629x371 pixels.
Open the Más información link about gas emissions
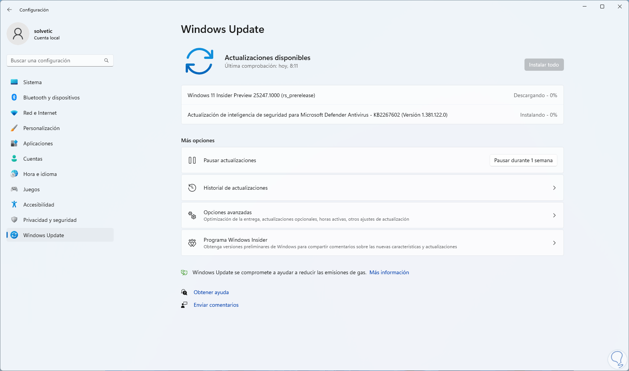(389, 272)
